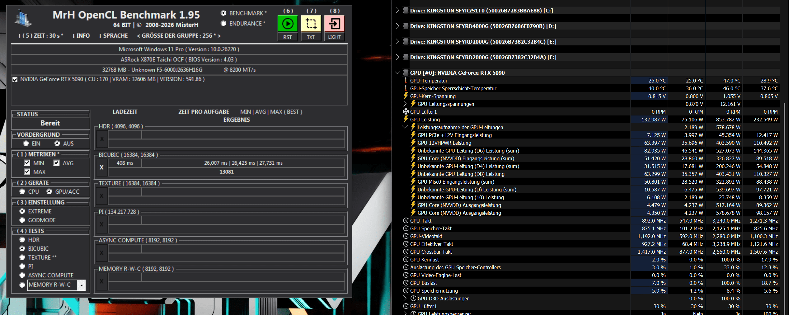Click the pink exit icon

[x=334, y=23]
